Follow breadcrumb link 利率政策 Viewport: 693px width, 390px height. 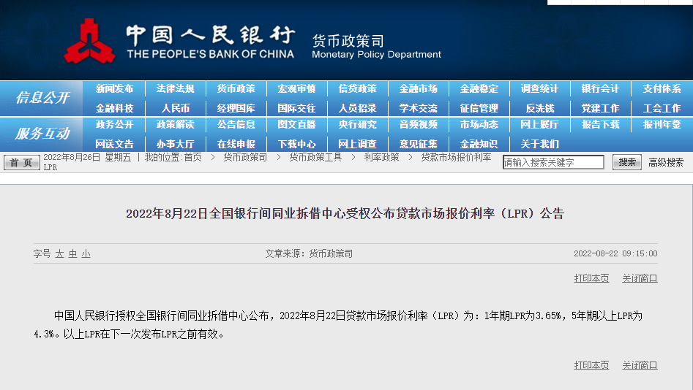click(x=381, y=158)
